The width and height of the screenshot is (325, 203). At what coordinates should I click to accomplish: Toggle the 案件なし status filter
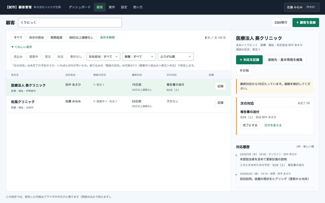(76, 57)
